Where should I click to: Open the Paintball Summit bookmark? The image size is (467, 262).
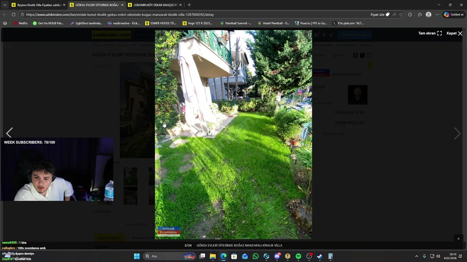235,23
